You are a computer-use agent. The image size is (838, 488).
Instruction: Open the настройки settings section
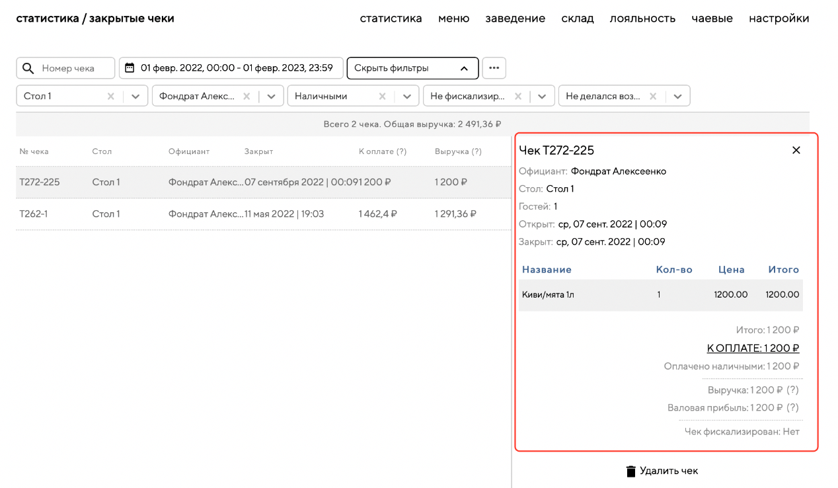[779, 19]
